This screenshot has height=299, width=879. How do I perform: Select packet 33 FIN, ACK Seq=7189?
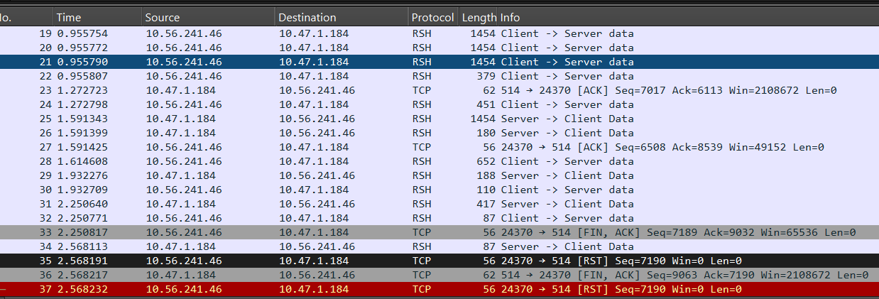pyautogui.click(x=439, y=232)
